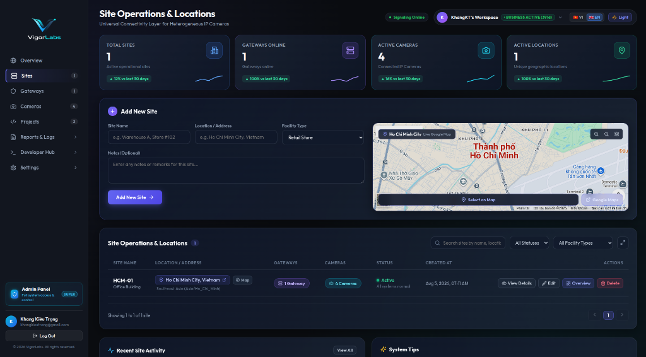Viewport: 646px width, 357px height.
Task: Expand the sites table to fullscreen
Action: (623, 243)
